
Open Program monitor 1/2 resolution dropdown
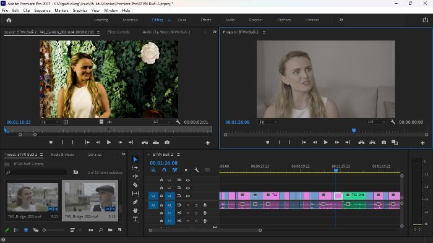coord(376,122)
